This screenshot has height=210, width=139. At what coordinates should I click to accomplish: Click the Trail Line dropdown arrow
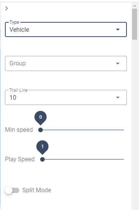pyautogui.click(x=118, y=97)
